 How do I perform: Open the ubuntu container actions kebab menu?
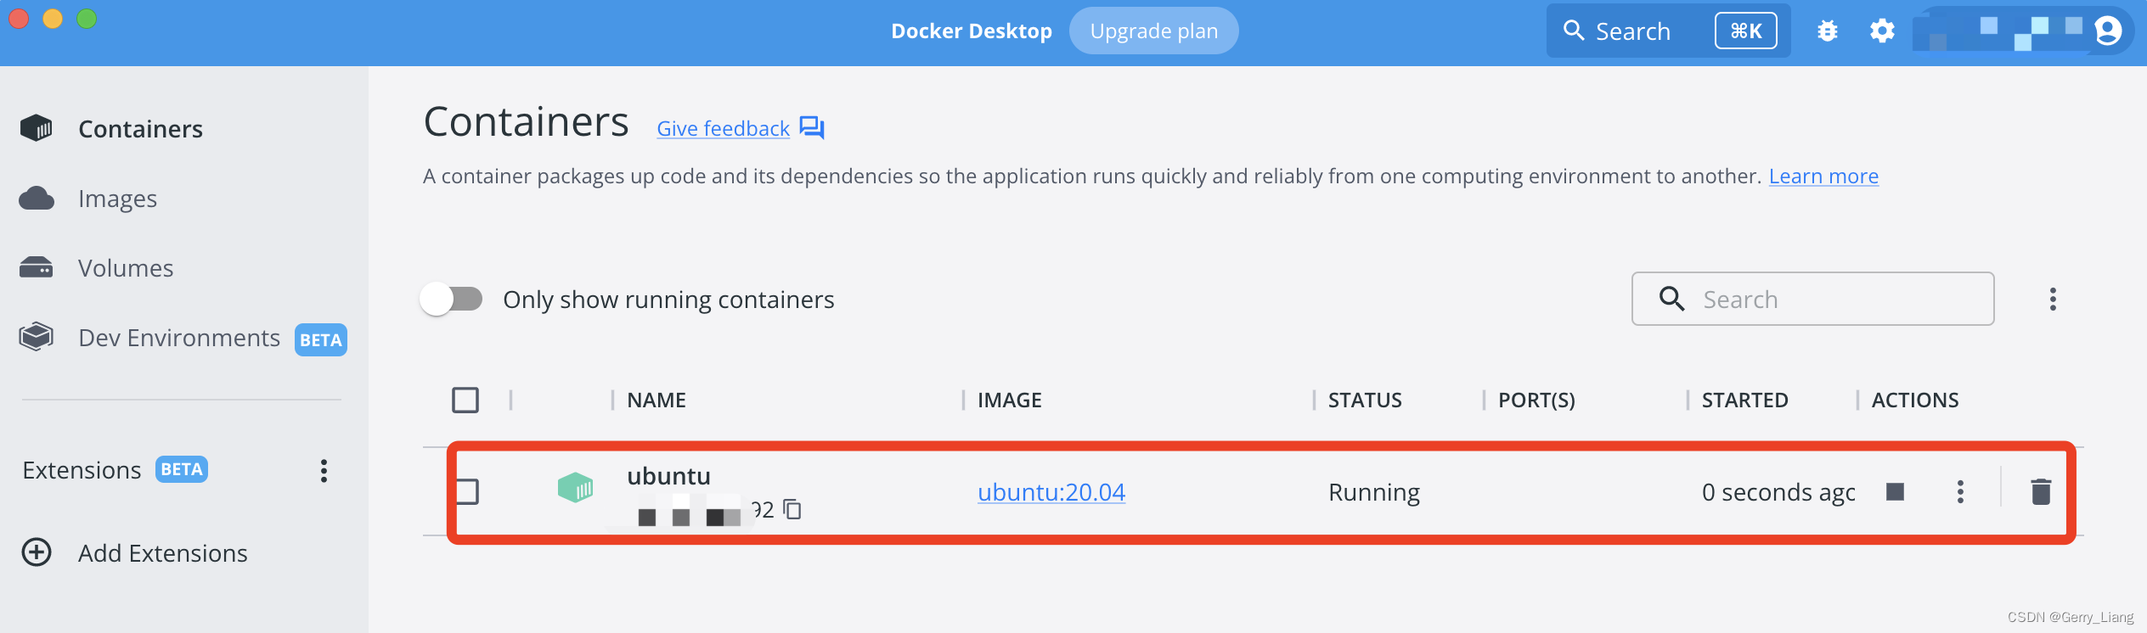(1960, 492)
